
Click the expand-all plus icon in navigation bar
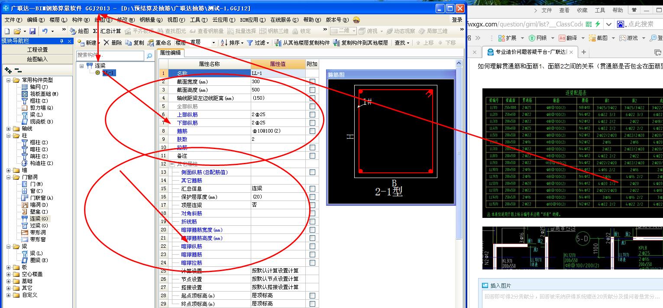coord(8,70)
